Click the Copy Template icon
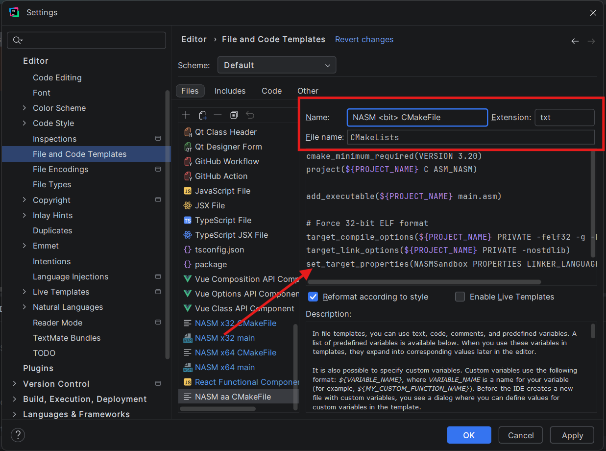 pyautogui.click(x=234, y=115)
